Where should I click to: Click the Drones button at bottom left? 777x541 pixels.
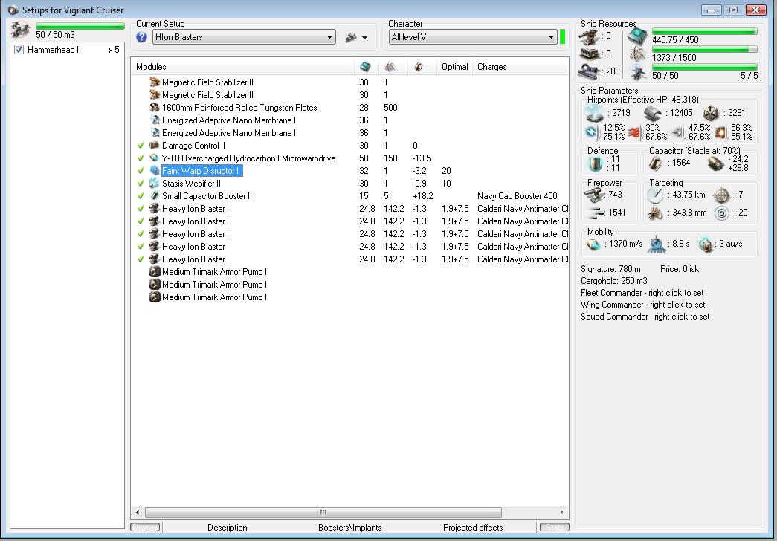145,528
